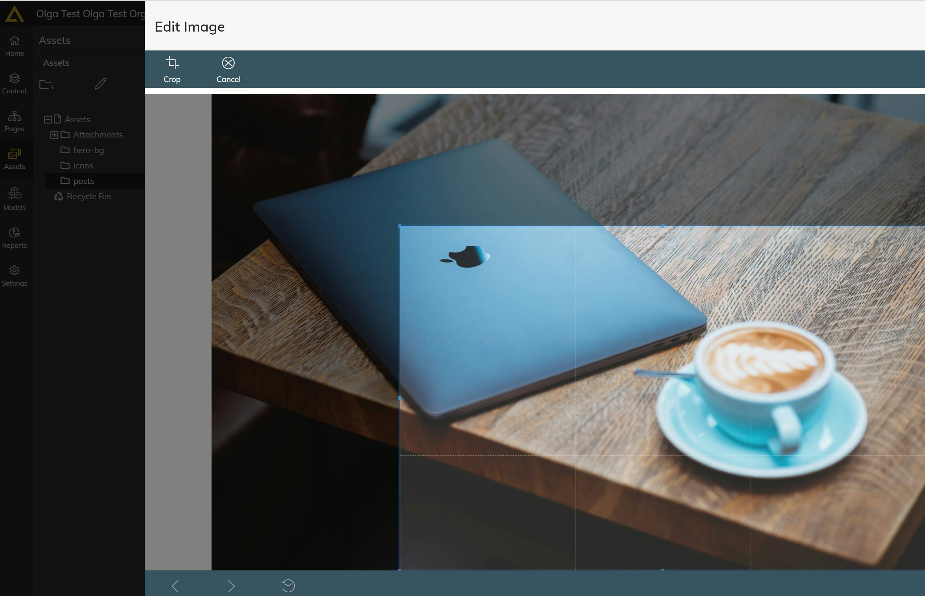Open the icons folder
This screenshot has height=596, width=925.
[83, 166]
